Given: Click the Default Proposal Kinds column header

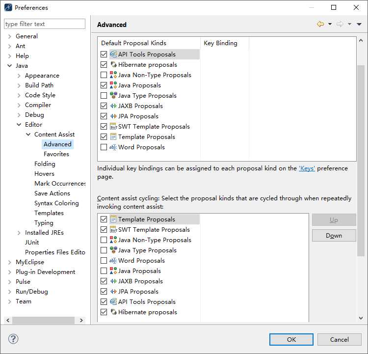Looking at the screenshot, I should pos(149,43).
